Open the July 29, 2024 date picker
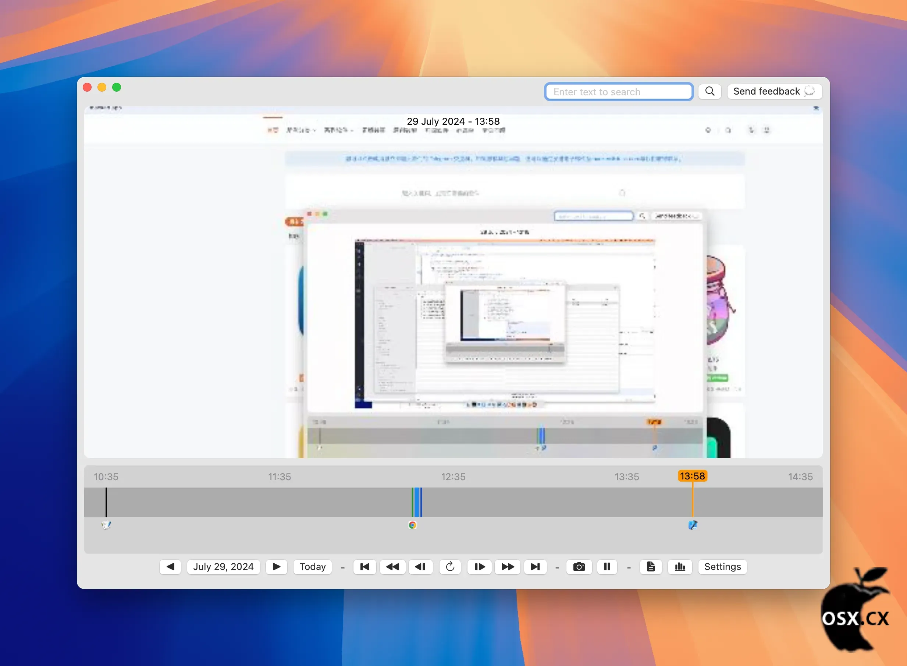907x666 pixels. pyautogui.click(x=223, y=567)
